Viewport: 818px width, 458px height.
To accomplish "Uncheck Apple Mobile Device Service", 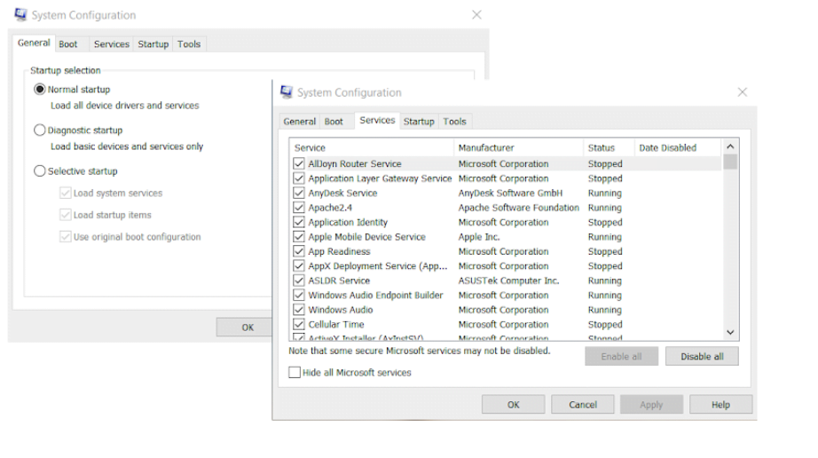I will pyautogui.click(x=299, y=237).
